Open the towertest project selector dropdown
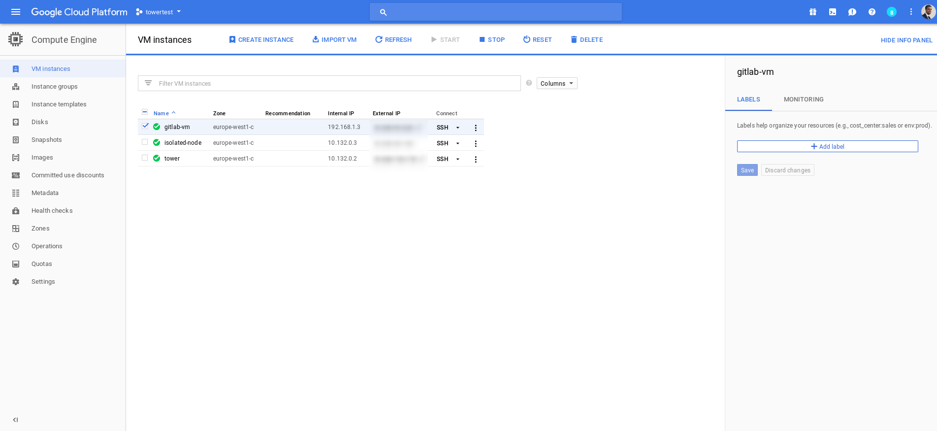This screenshot has width=937, height=431. pos(159,12)
